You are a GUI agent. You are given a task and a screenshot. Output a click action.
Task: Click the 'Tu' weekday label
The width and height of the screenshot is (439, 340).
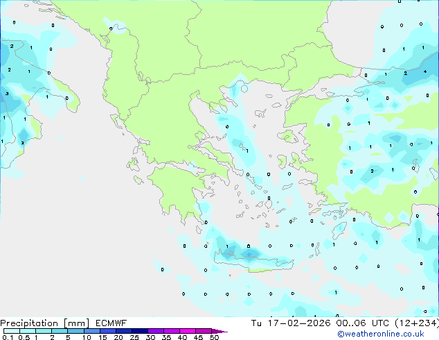click(x=256, y=323)
